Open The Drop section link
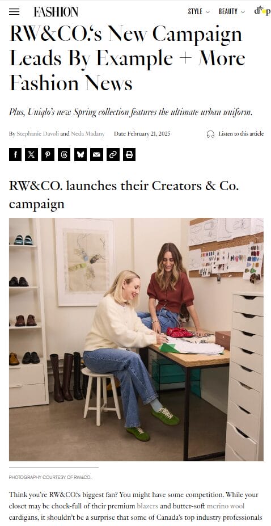The image size is (271, 526). (x=262, y=11)
